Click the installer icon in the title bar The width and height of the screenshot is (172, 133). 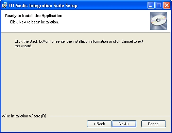tap(4, 5)
